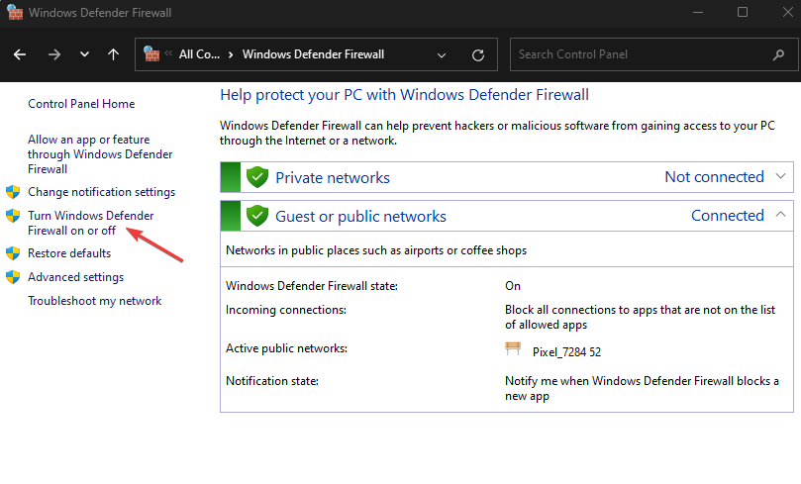
Task: Click Restore defaults link
Action: [x=69, y=253]
